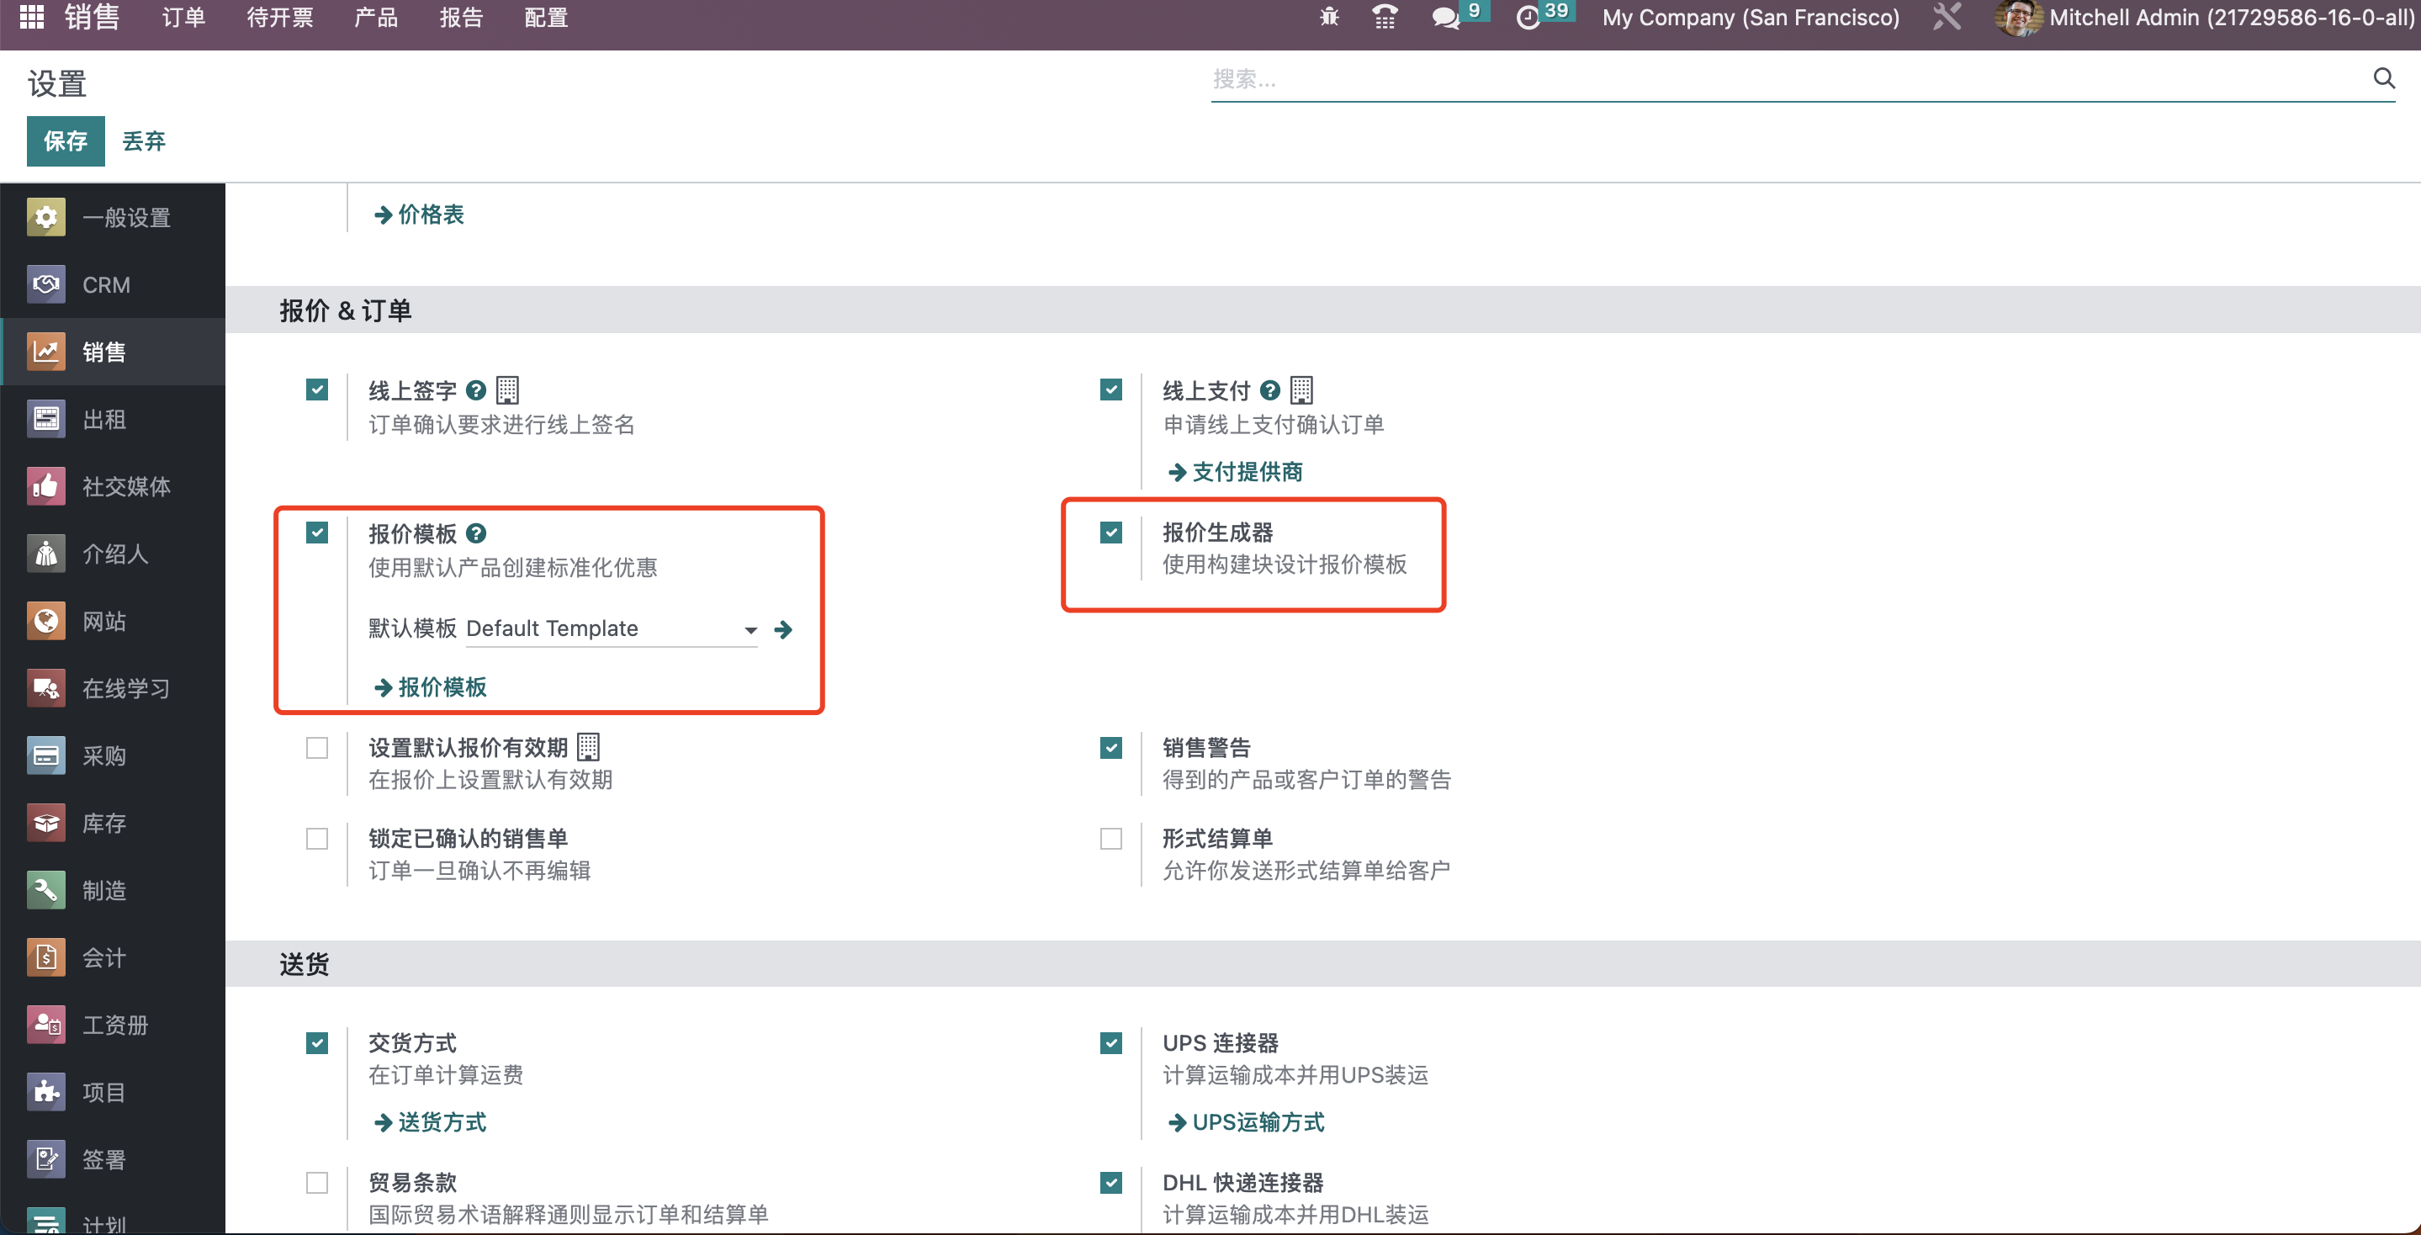
Task: Focus the settings 搜索 field
Action: pyautogui.click(x=1786, y=79)
